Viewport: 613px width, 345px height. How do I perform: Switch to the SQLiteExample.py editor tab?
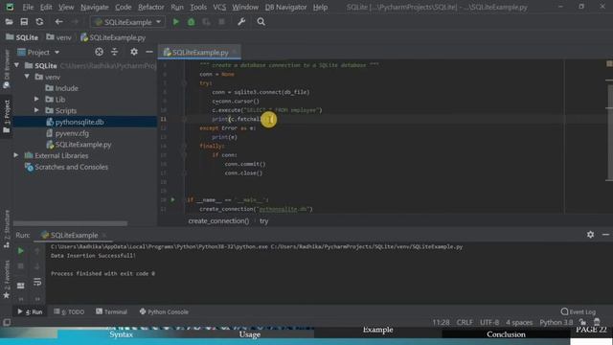199,52
